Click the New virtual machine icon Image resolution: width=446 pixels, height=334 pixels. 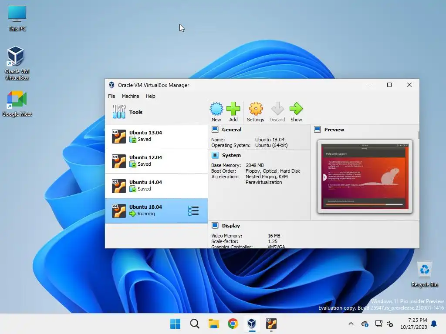216,108
